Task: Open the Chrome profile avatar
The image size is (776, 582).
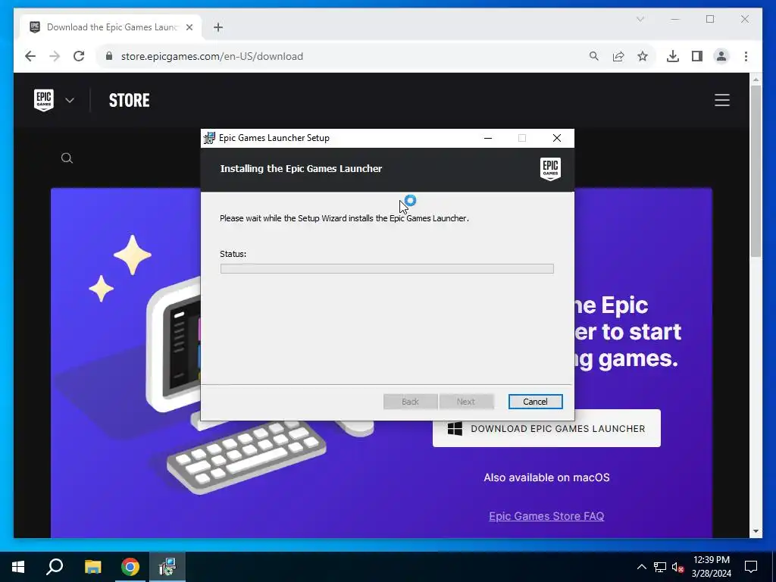Action: [721, 56]
